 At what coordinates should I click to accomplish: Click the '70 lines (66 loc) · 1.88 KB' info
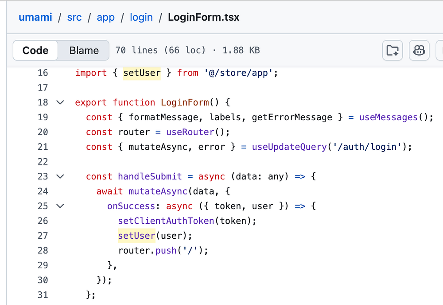coord(187,50)
